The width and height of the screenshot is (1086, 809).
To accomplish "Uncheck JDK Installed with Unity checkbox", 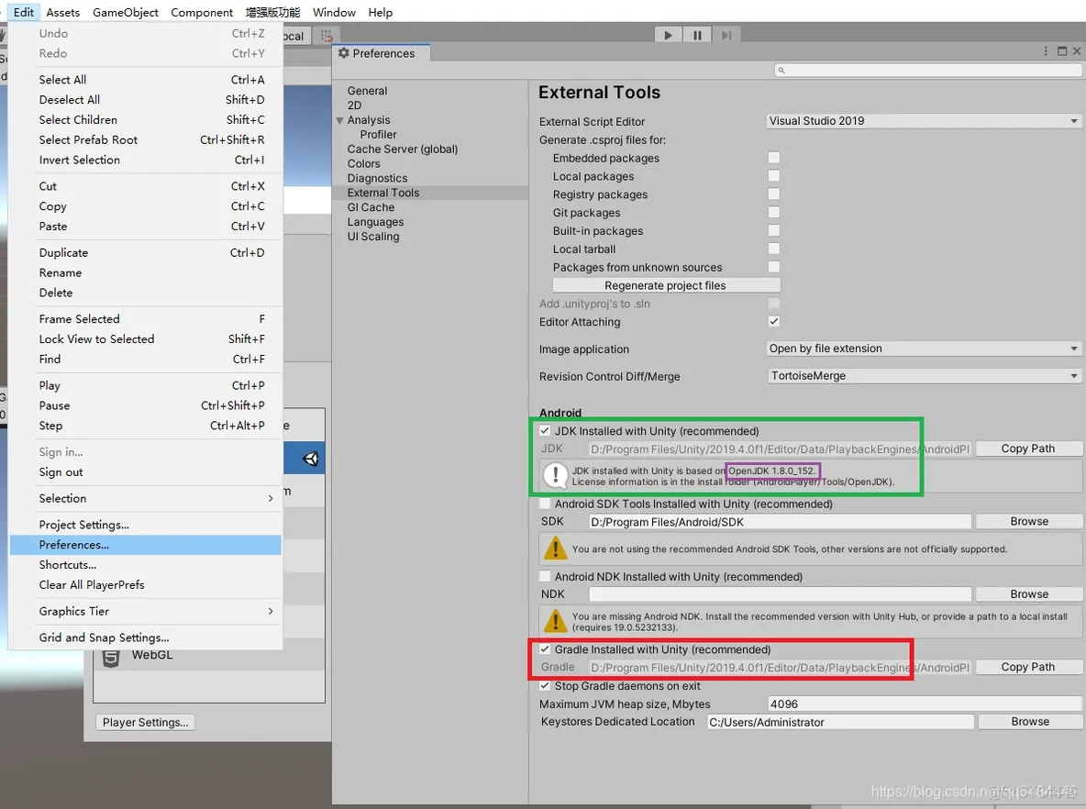I will (545, 431).
